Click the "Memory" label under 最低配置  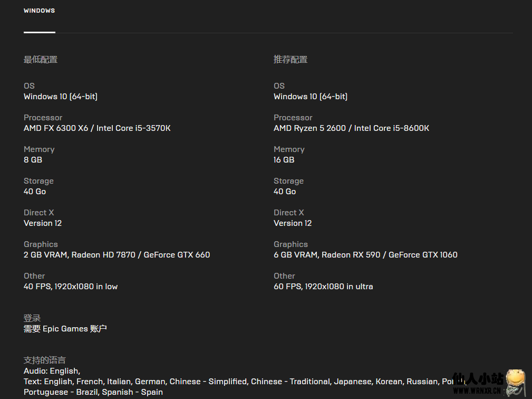39,149
